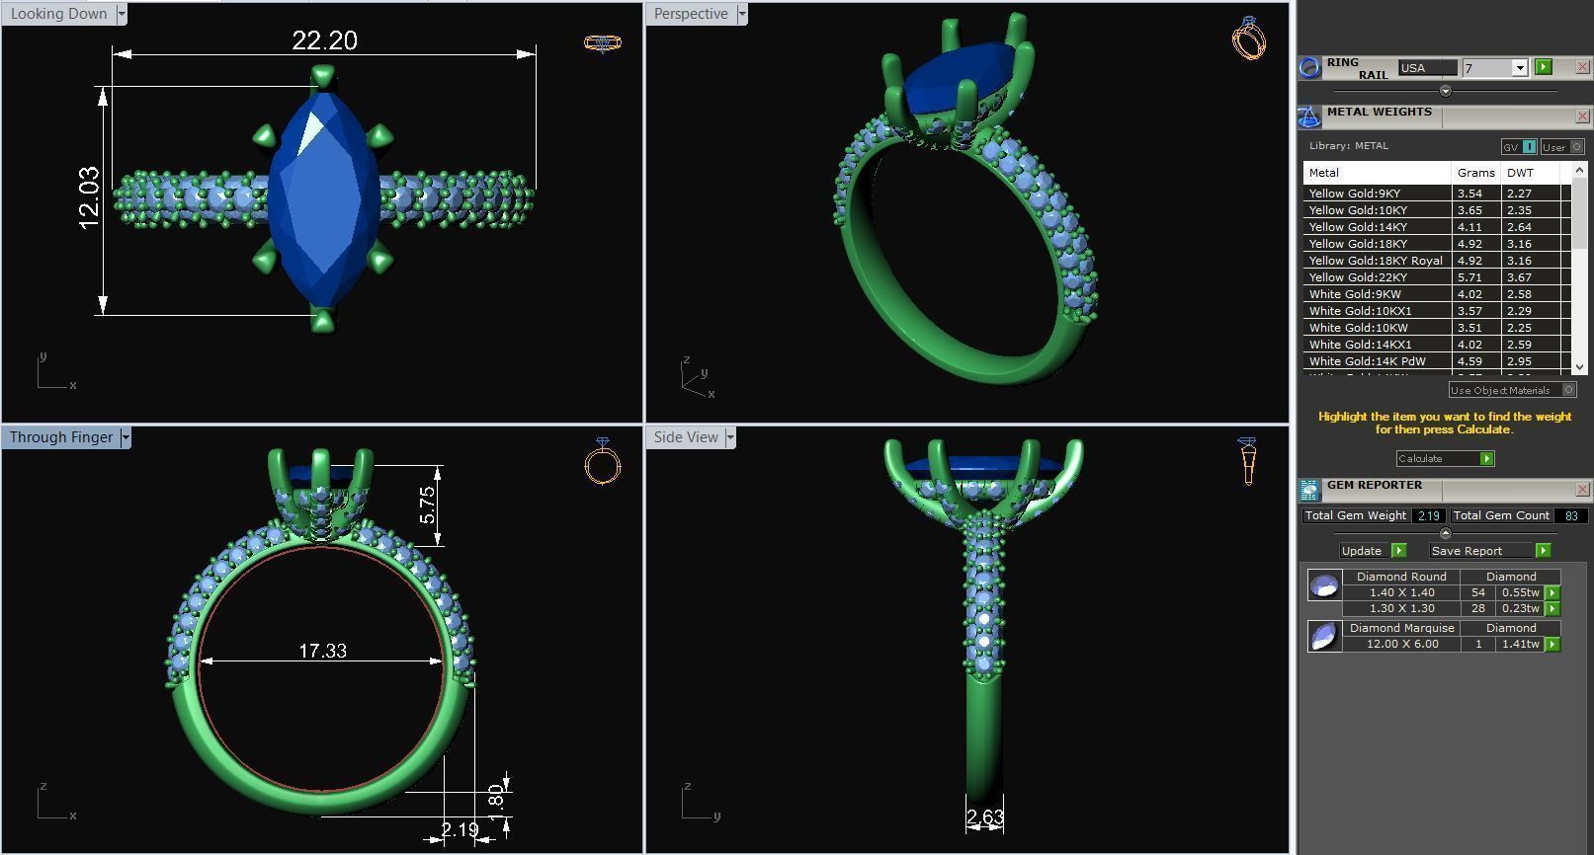This screenshot has height=855, width=1594.
Task: Select the 0.23tw diamond row arrow
Action: 1552,608
